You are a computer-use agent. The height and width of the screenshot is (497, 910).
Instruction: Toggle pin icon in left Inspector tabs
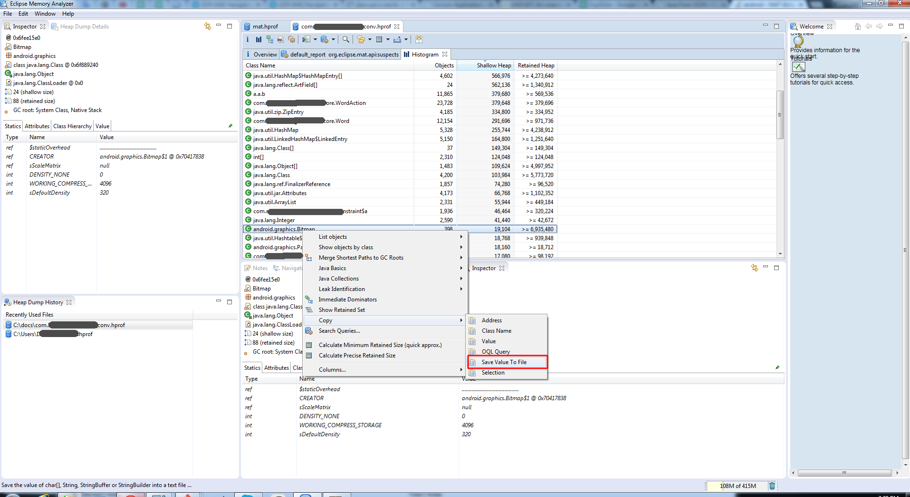pyautogui.click(x=230, y=126)
